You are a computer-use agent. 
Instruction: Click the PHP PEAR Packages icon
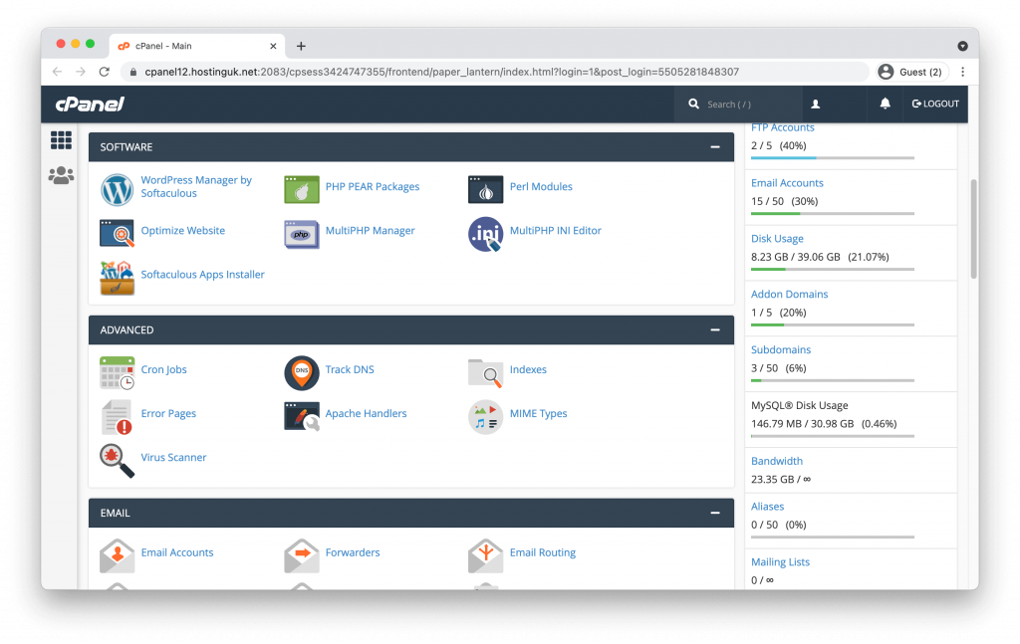[301, 188]
